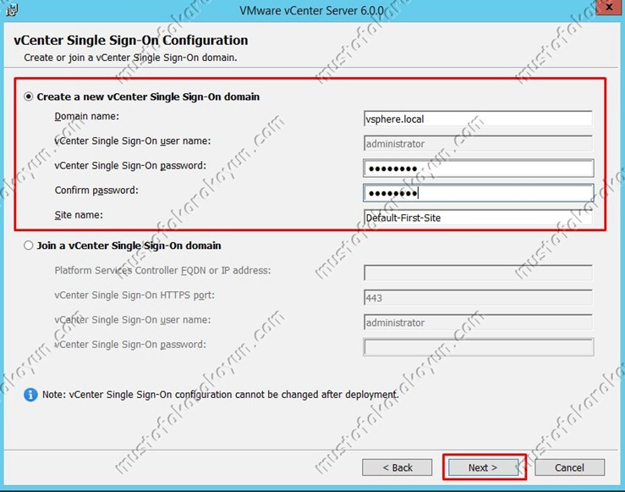Click the join-domain Single Sign-On password field
625x492 pixels.
pyautogui.click(x=479, y=347)
